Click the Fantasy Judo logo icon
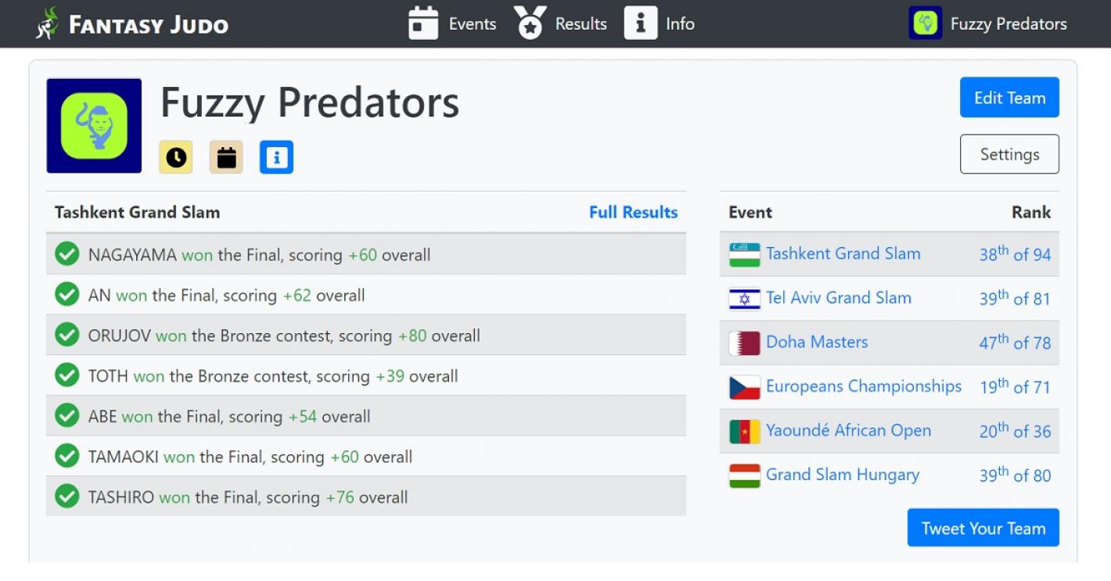Image resolution: width=1111 pixels, height=581 pixels. coord(48,23)
